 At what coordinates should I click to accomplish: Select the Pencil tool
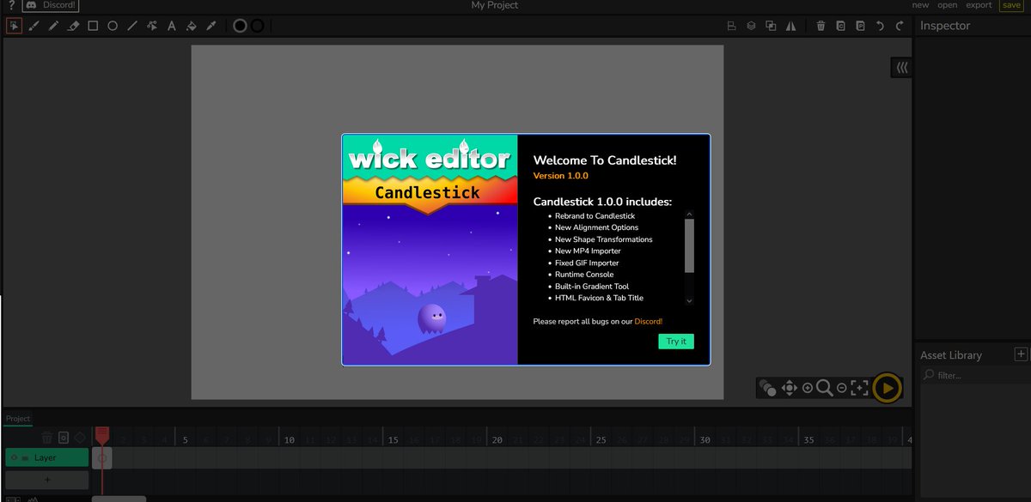tap(53, 26)
